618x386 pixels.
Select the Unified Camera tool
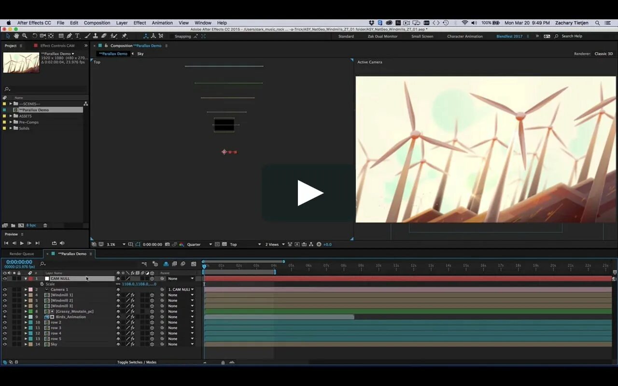click(43, 36)
